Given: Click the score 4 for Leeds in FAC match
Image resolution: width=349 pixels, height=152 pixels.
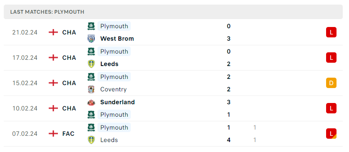Looking at the screenshot, I should (x=229, y=140).
